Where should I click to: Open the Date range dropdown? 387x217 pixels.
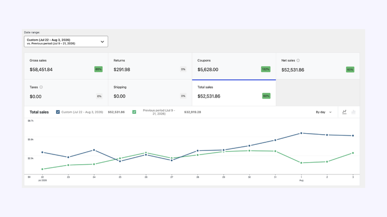[66, 42]
